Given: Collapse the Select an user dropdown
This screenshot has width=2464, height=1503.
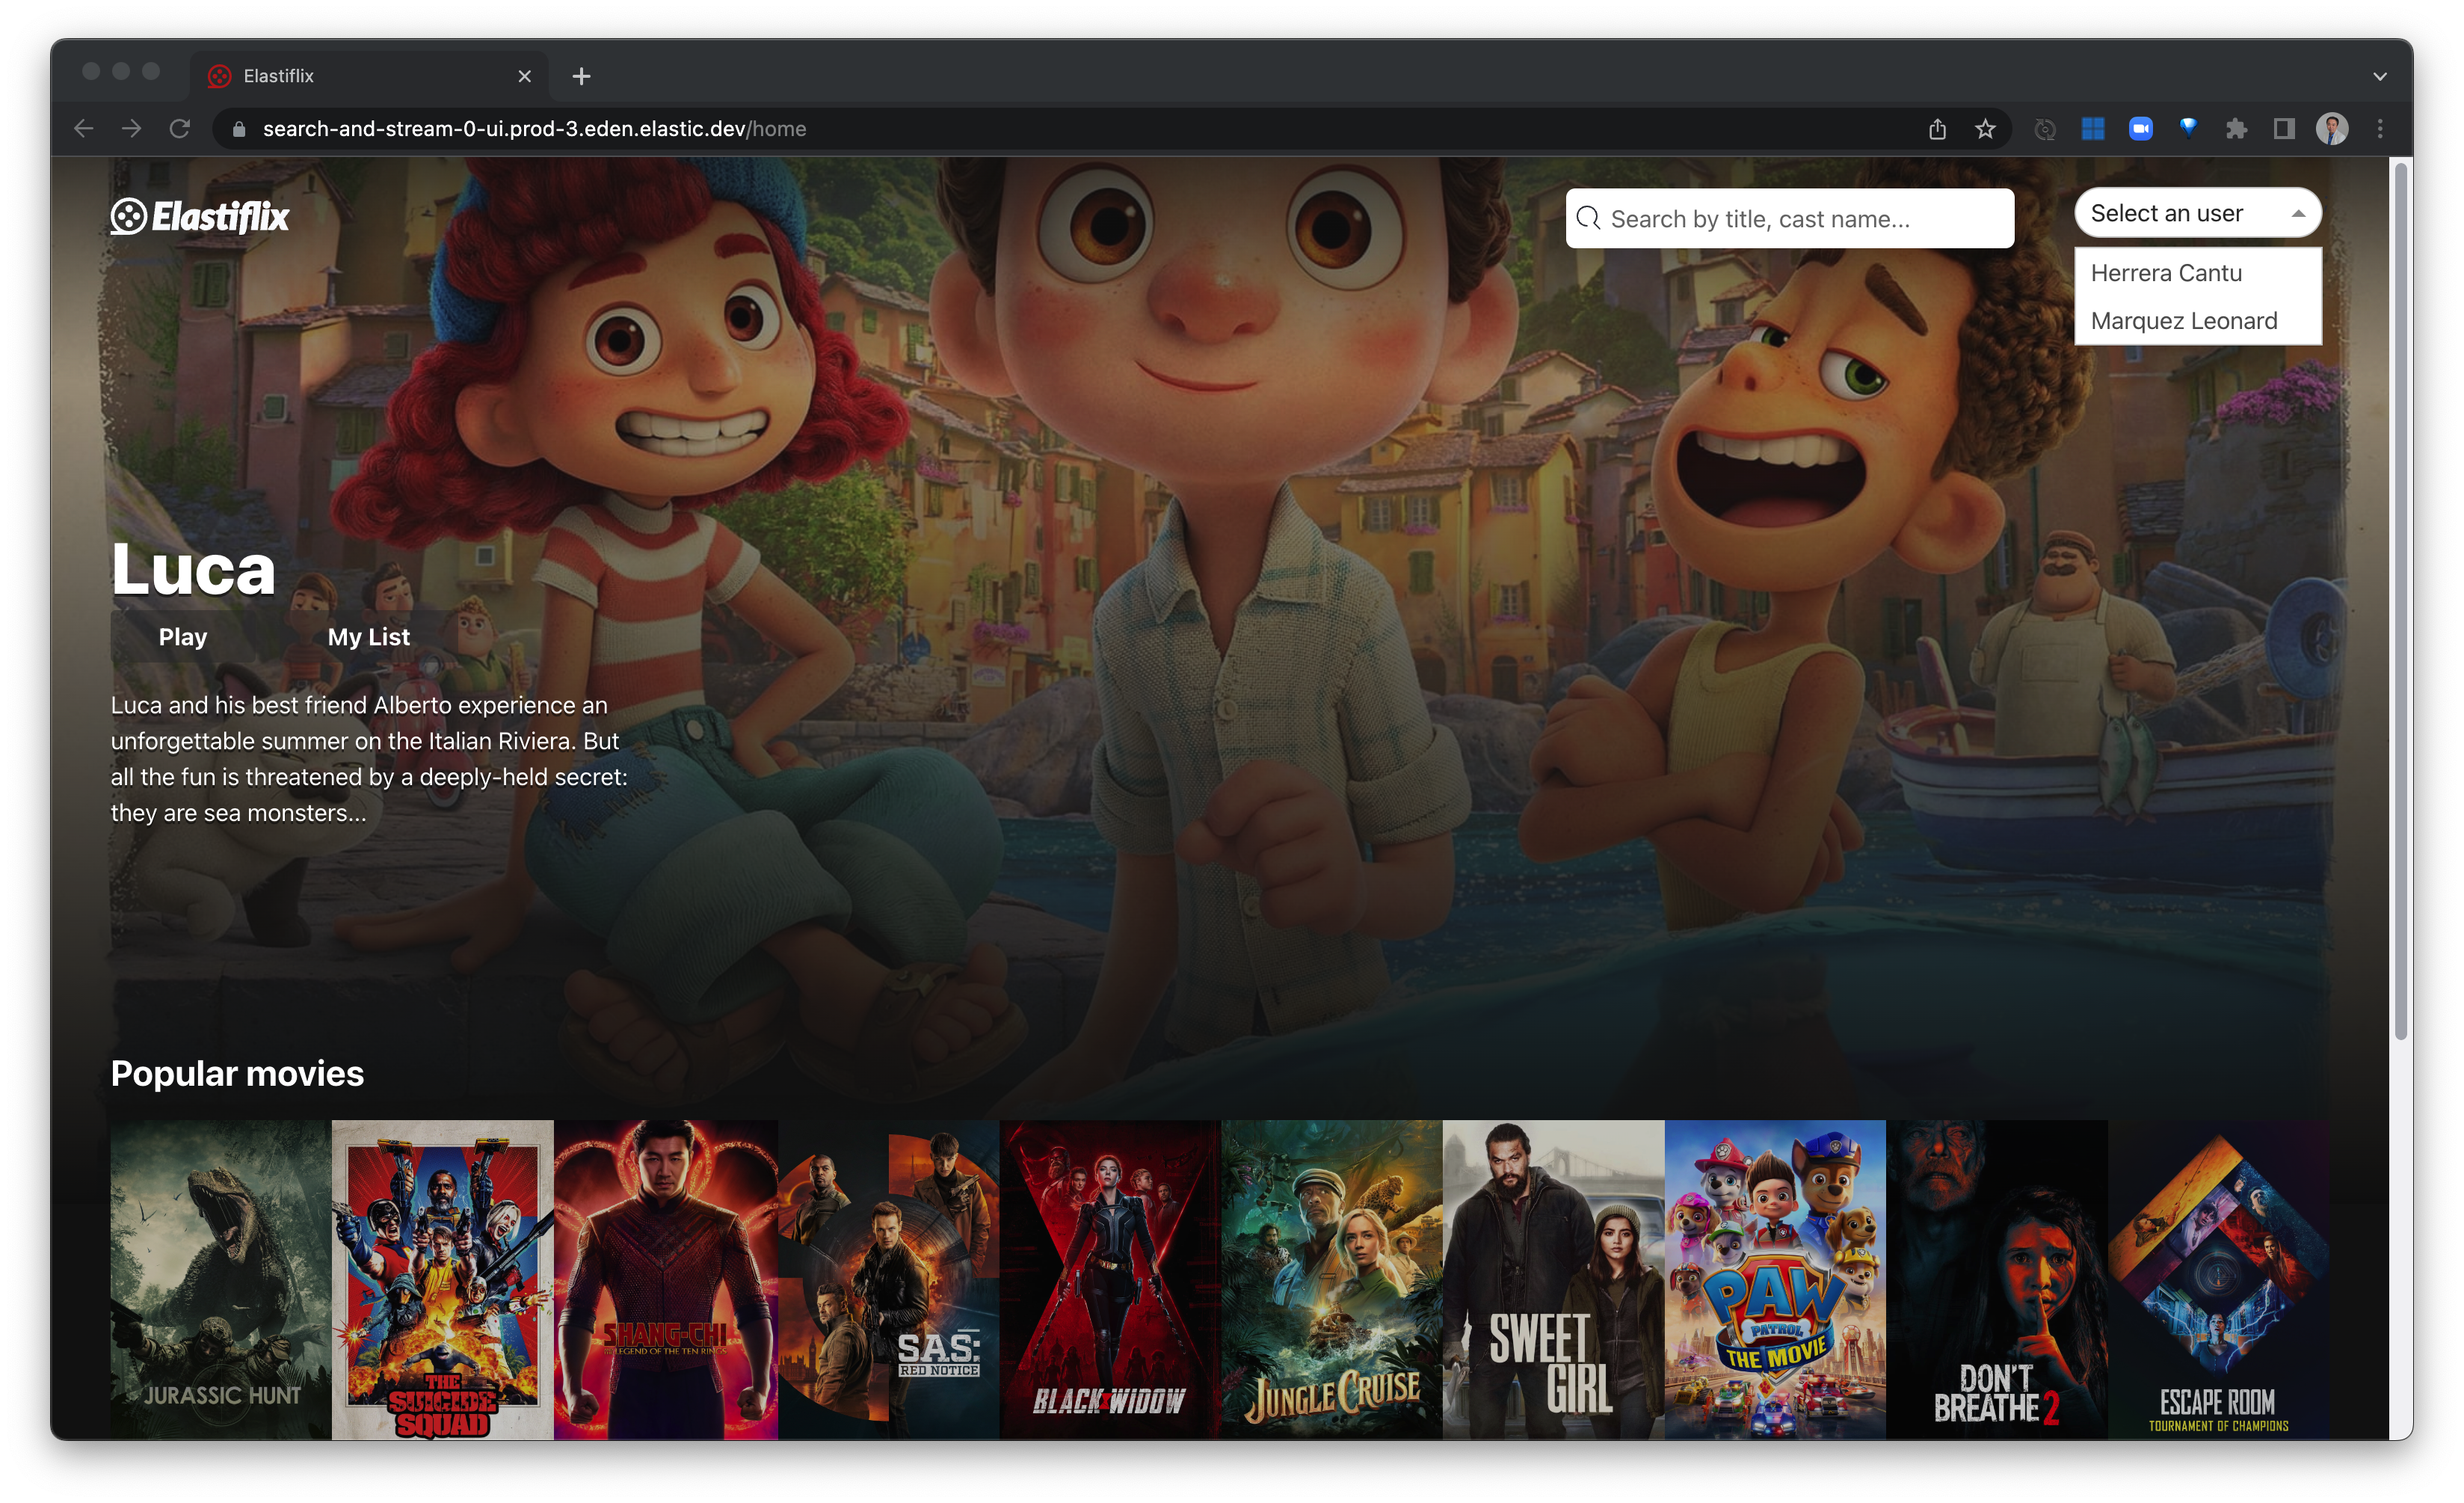Looking at the screenshot, I should tap(2197, 213).
